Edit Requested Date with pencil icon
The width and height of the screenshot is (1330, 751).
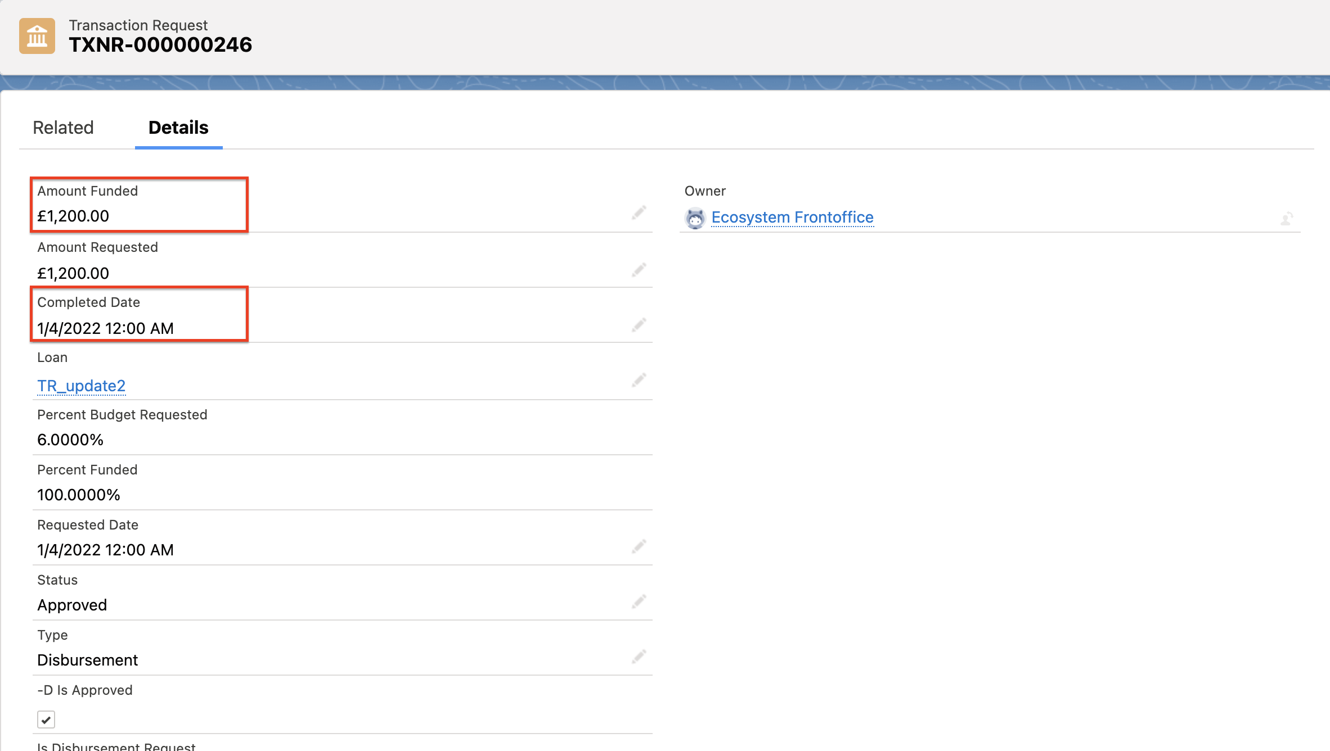pos(639,546)
